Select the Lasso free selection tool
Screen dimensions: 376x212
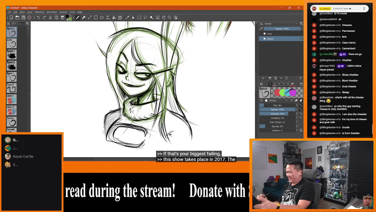click(145, 18)
